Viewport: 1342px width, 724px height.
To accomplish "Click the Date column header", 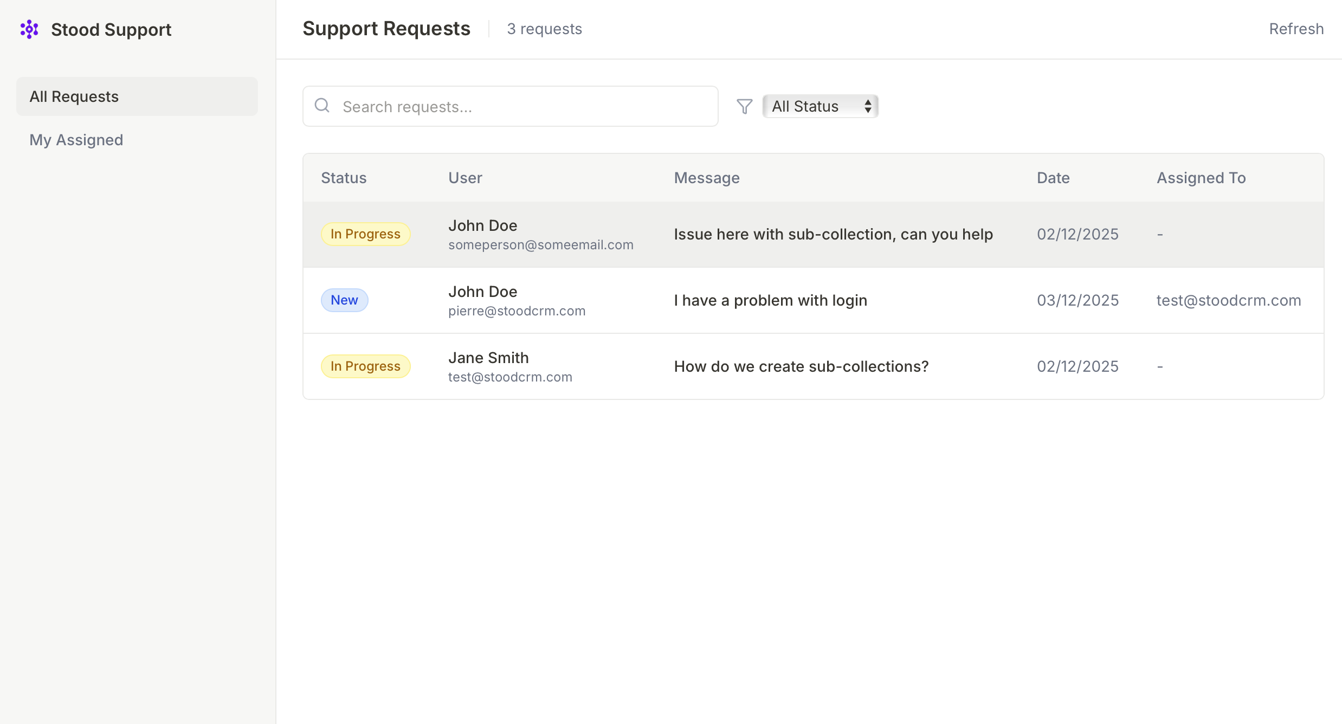I will [1053, 178].
